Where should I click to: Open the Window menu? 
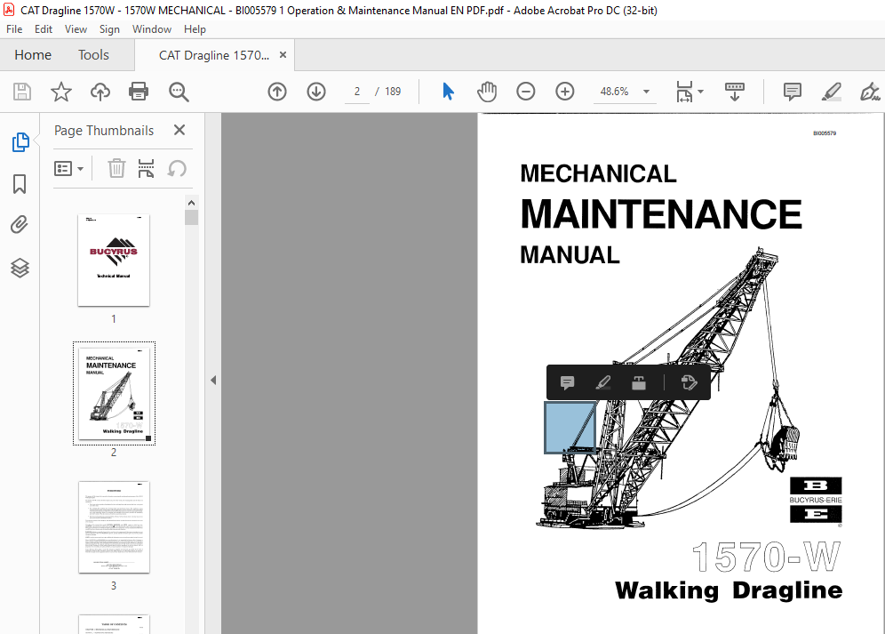pos(152,29)
